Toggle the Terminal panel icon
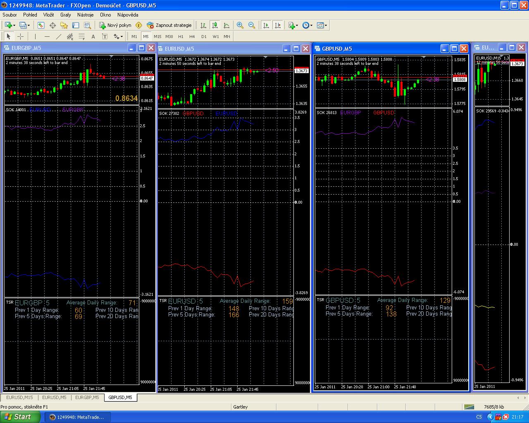 tap(76, 25)
